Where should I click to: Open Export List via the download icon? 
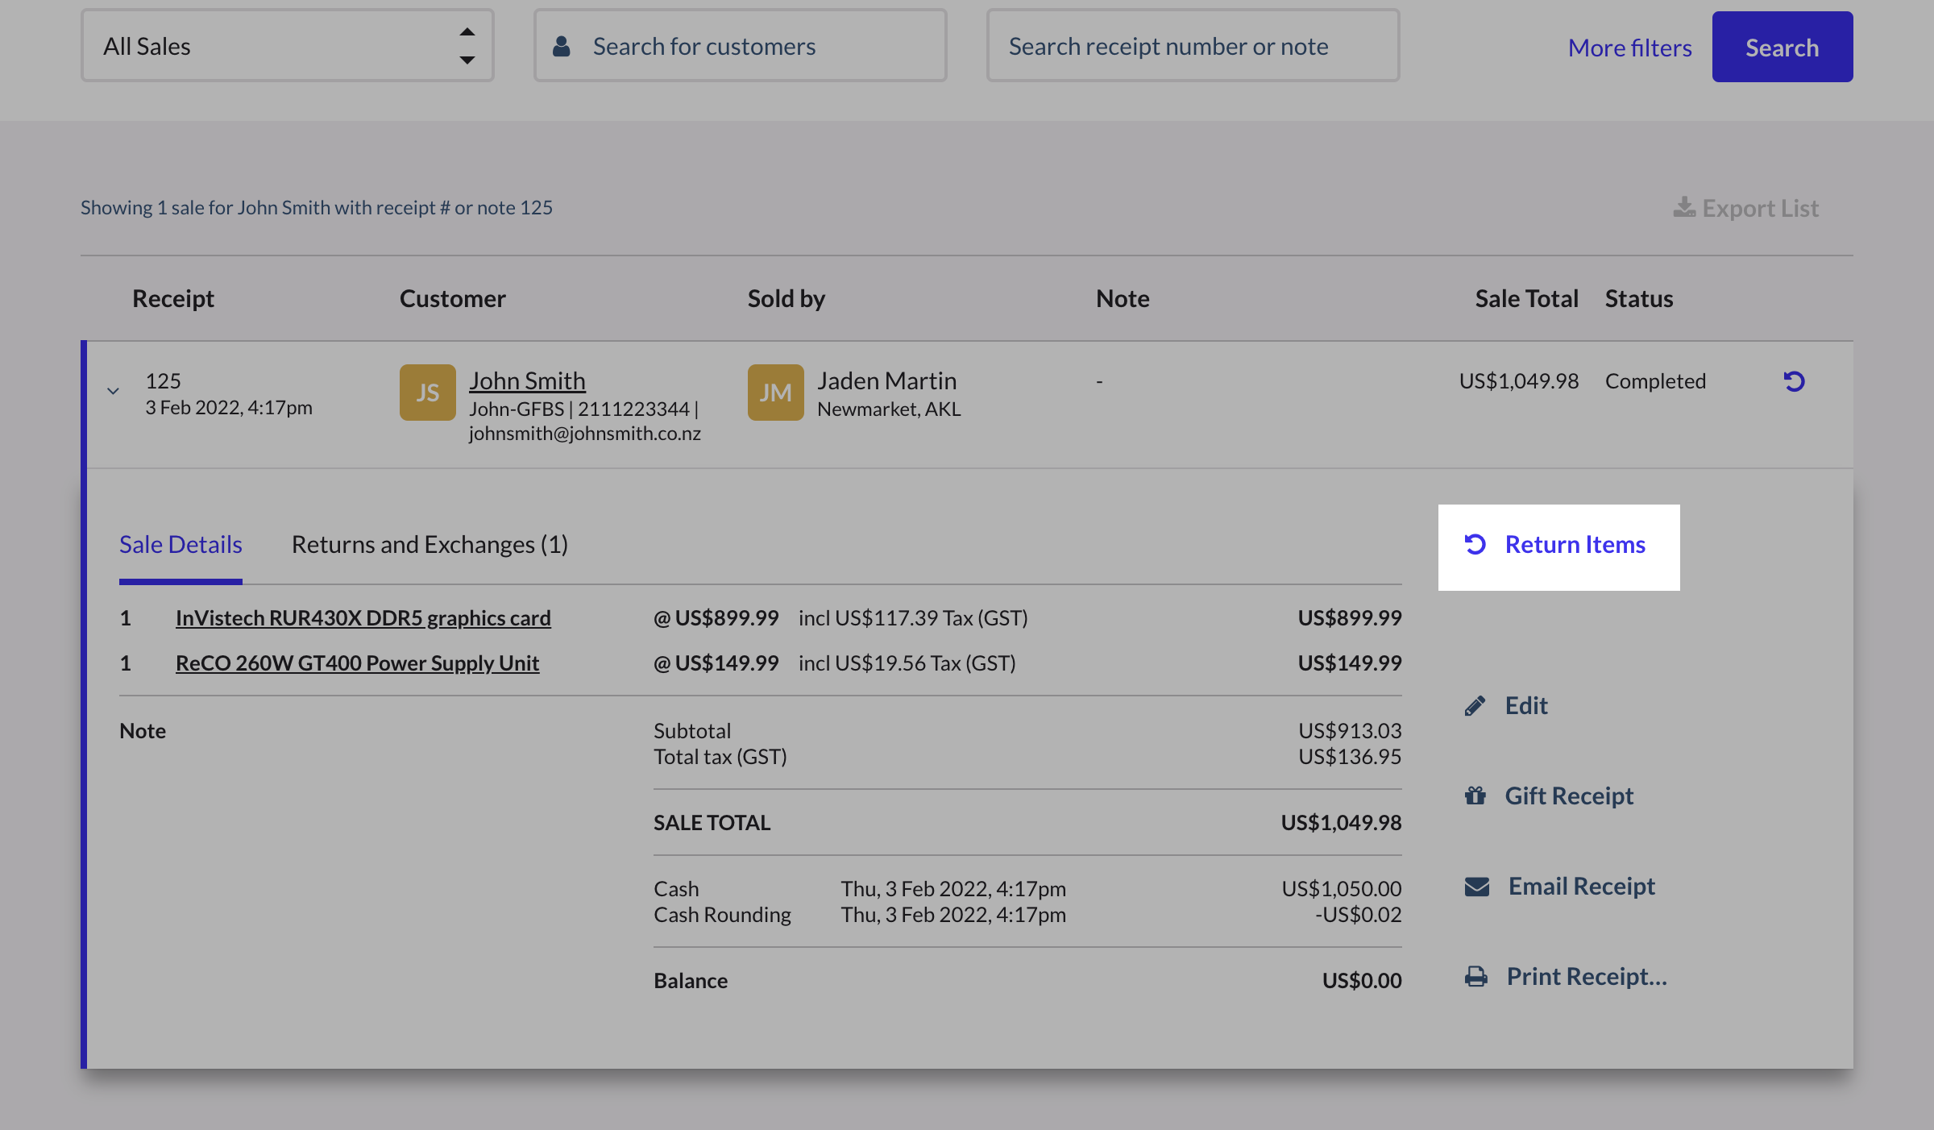pos(1683,208)
